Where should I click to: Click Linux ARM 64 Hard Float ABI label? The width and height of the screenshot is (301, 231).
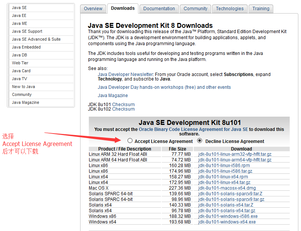118,160
